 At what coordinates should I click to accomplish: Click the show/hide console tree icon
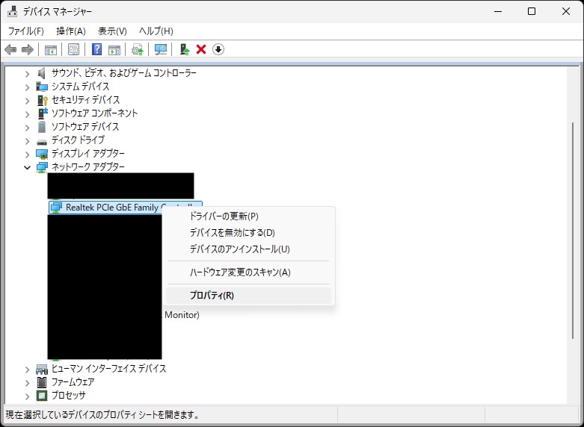pos(51,49)
